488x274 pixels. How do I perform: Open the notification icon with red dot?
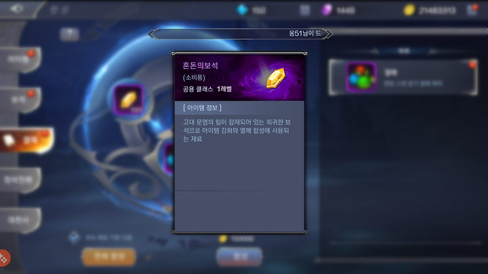[x=472, y=9]
